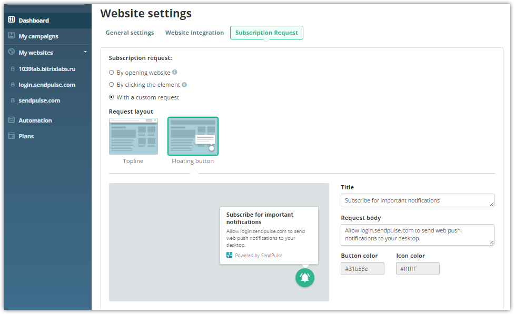Click the Automation sidebar icon
Viewport: 514px width, 314px height.
coord(12,120)
